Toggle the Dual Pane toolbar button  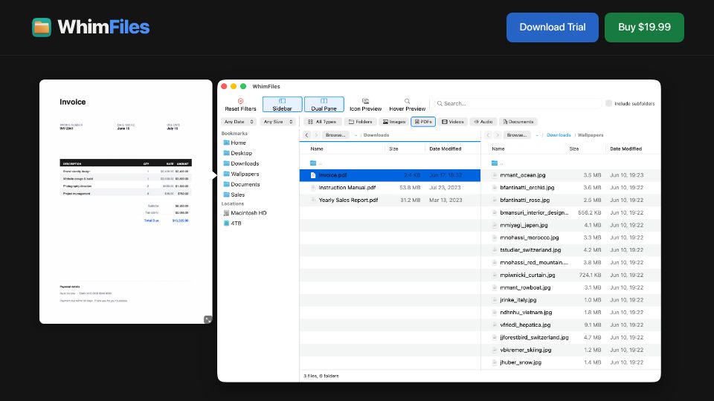(324, 104)
